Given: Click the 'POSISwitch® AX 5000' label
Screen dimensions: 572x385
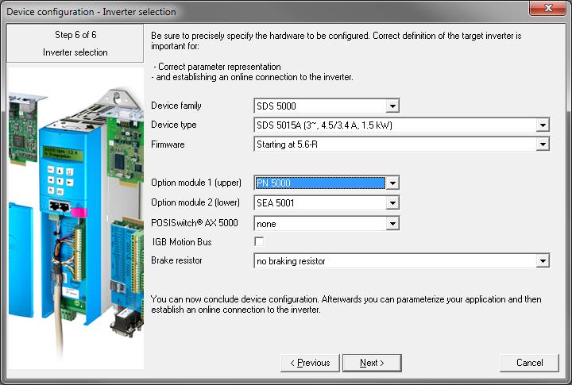Looking at the screenshot, I should (195, 223).
